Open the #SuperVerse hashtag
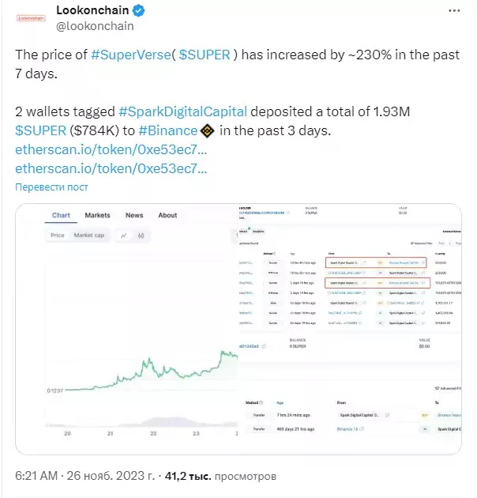Image resolution: width=477 pixels, height=498 pixels. [131, 55]
